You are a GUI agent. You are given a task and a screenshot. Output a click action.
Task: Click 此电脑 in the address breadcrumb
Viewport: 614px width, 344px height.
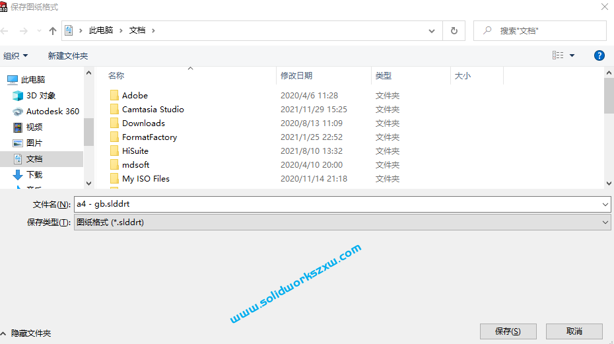100,30
